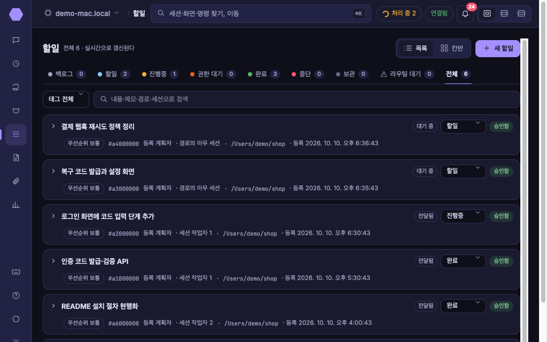Image resolution: width=547 pixels, height=342 pixels.
Task: Select the three-row layout icon
Action: pyautogui.click(x=521, y=13)
